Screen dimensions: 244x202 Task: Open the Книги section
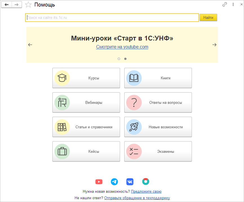tap(158, 78)
